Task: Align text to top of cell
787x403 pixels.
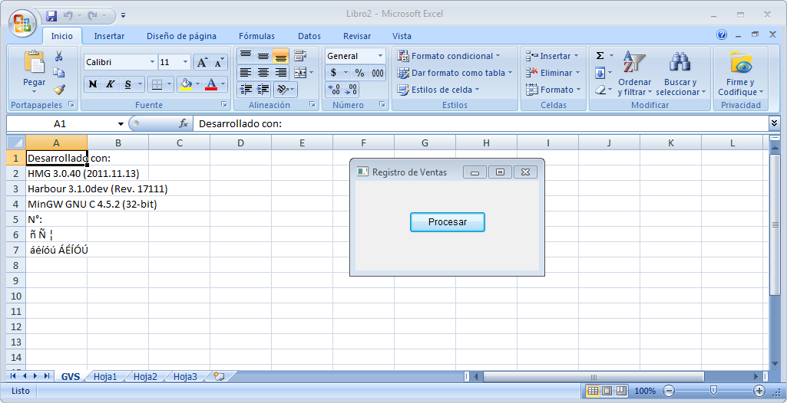Action: 246,56
